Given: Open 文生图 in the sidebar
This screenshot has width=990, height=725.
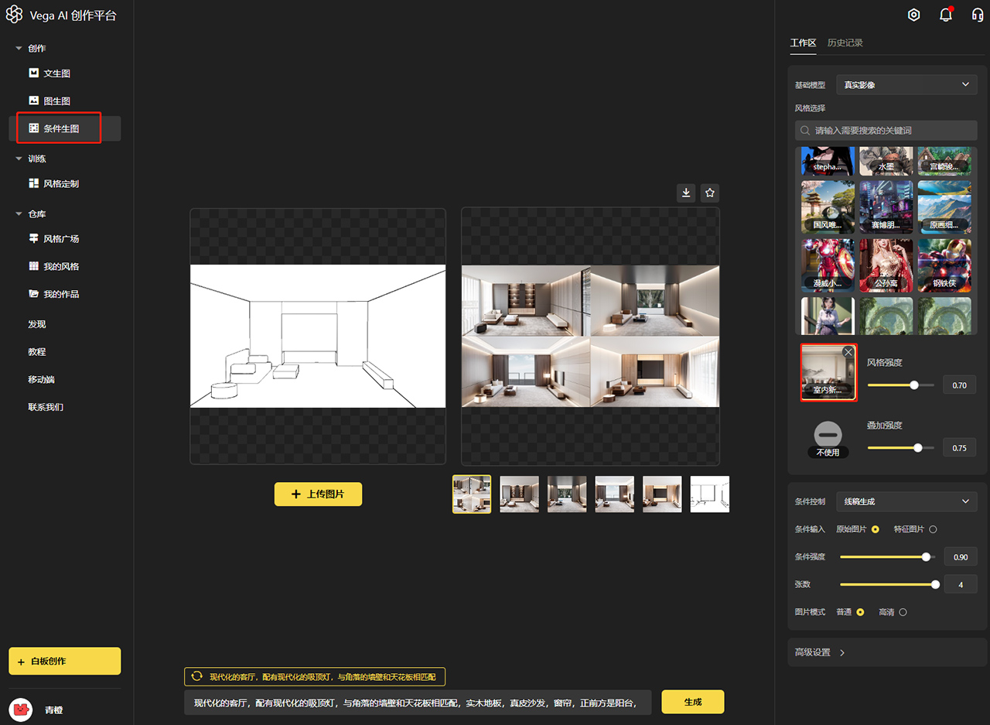Looking at the screenshot, I should pyautogui.click(x=57, y=74).
